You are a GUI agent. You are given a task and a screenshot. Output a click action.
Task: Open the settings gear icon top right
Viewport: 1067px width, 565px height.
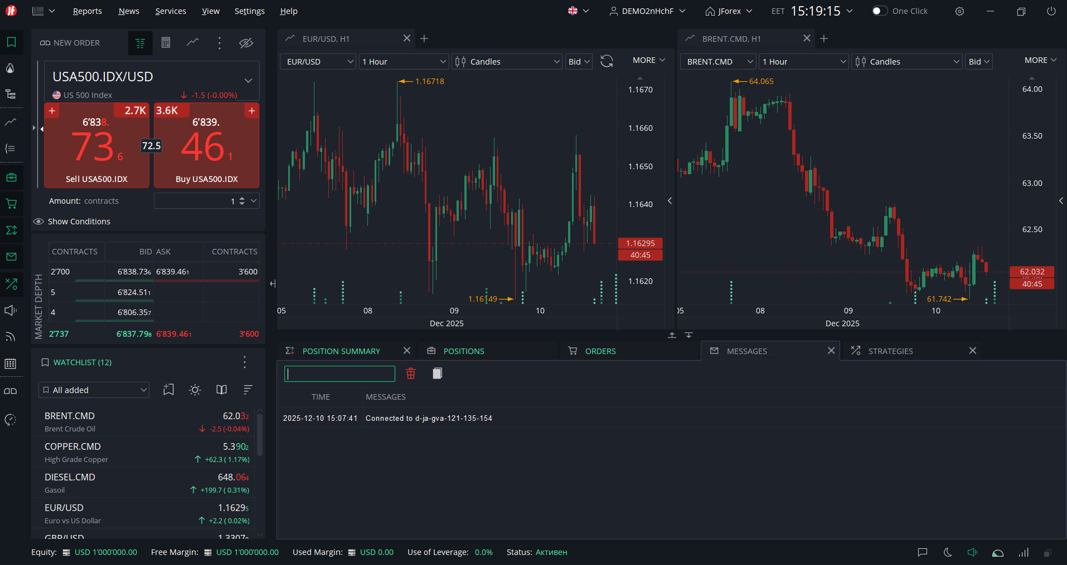pyautogui.click(x=959, y=11)
